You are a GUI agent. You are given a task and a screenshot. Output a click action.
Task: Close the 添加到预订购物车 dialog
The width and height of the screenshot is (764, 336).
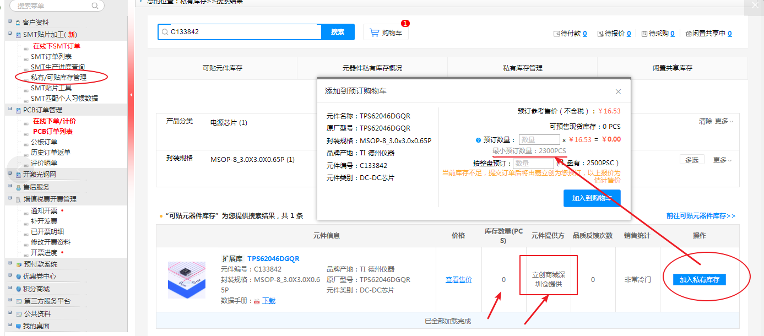(x=618, y=92)
